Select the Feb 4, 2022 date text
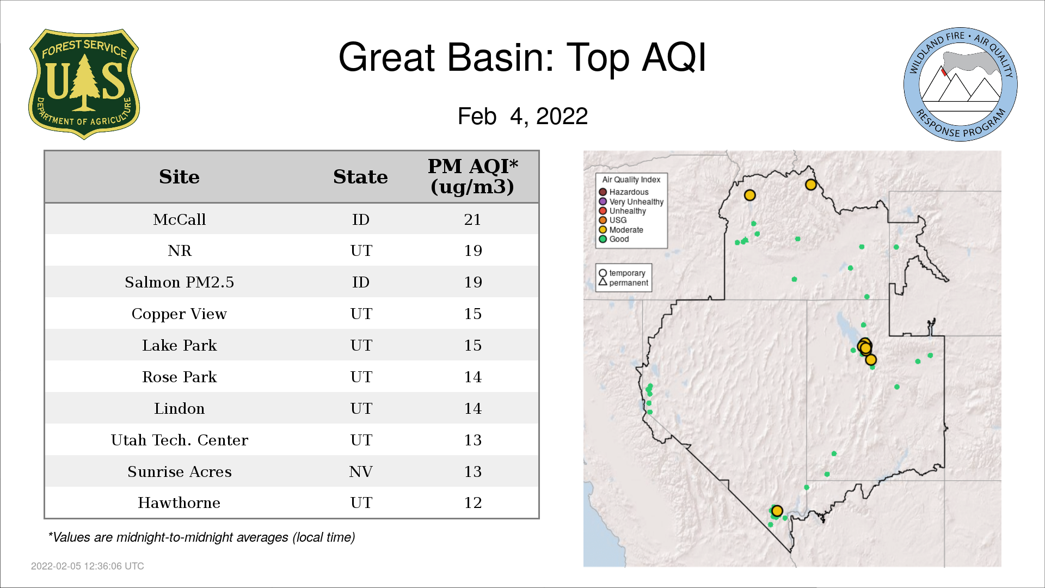This screenshot has width=1045, height=588. coord(522,116)
